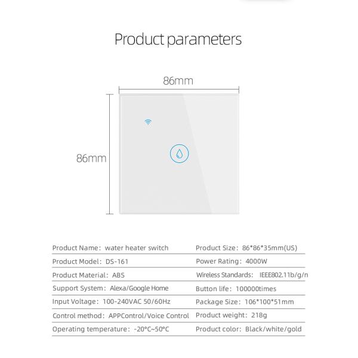Click the blue WiFi indicator icon
This screenshot has height=358, width=358.
pos(148,122)
